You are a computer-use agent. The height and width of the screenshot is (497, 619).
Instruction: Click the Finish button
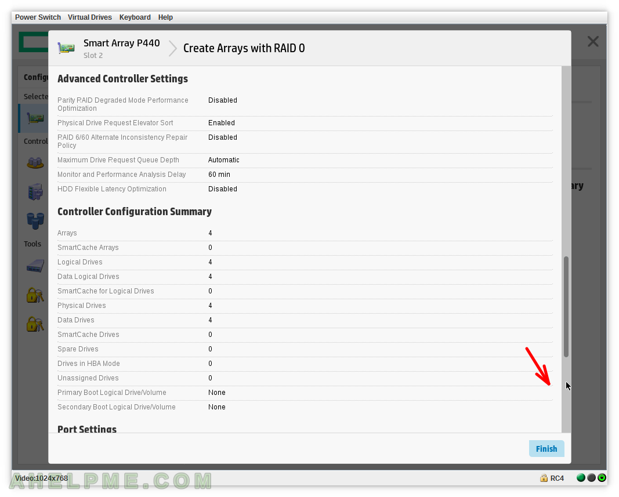(546, 449)
